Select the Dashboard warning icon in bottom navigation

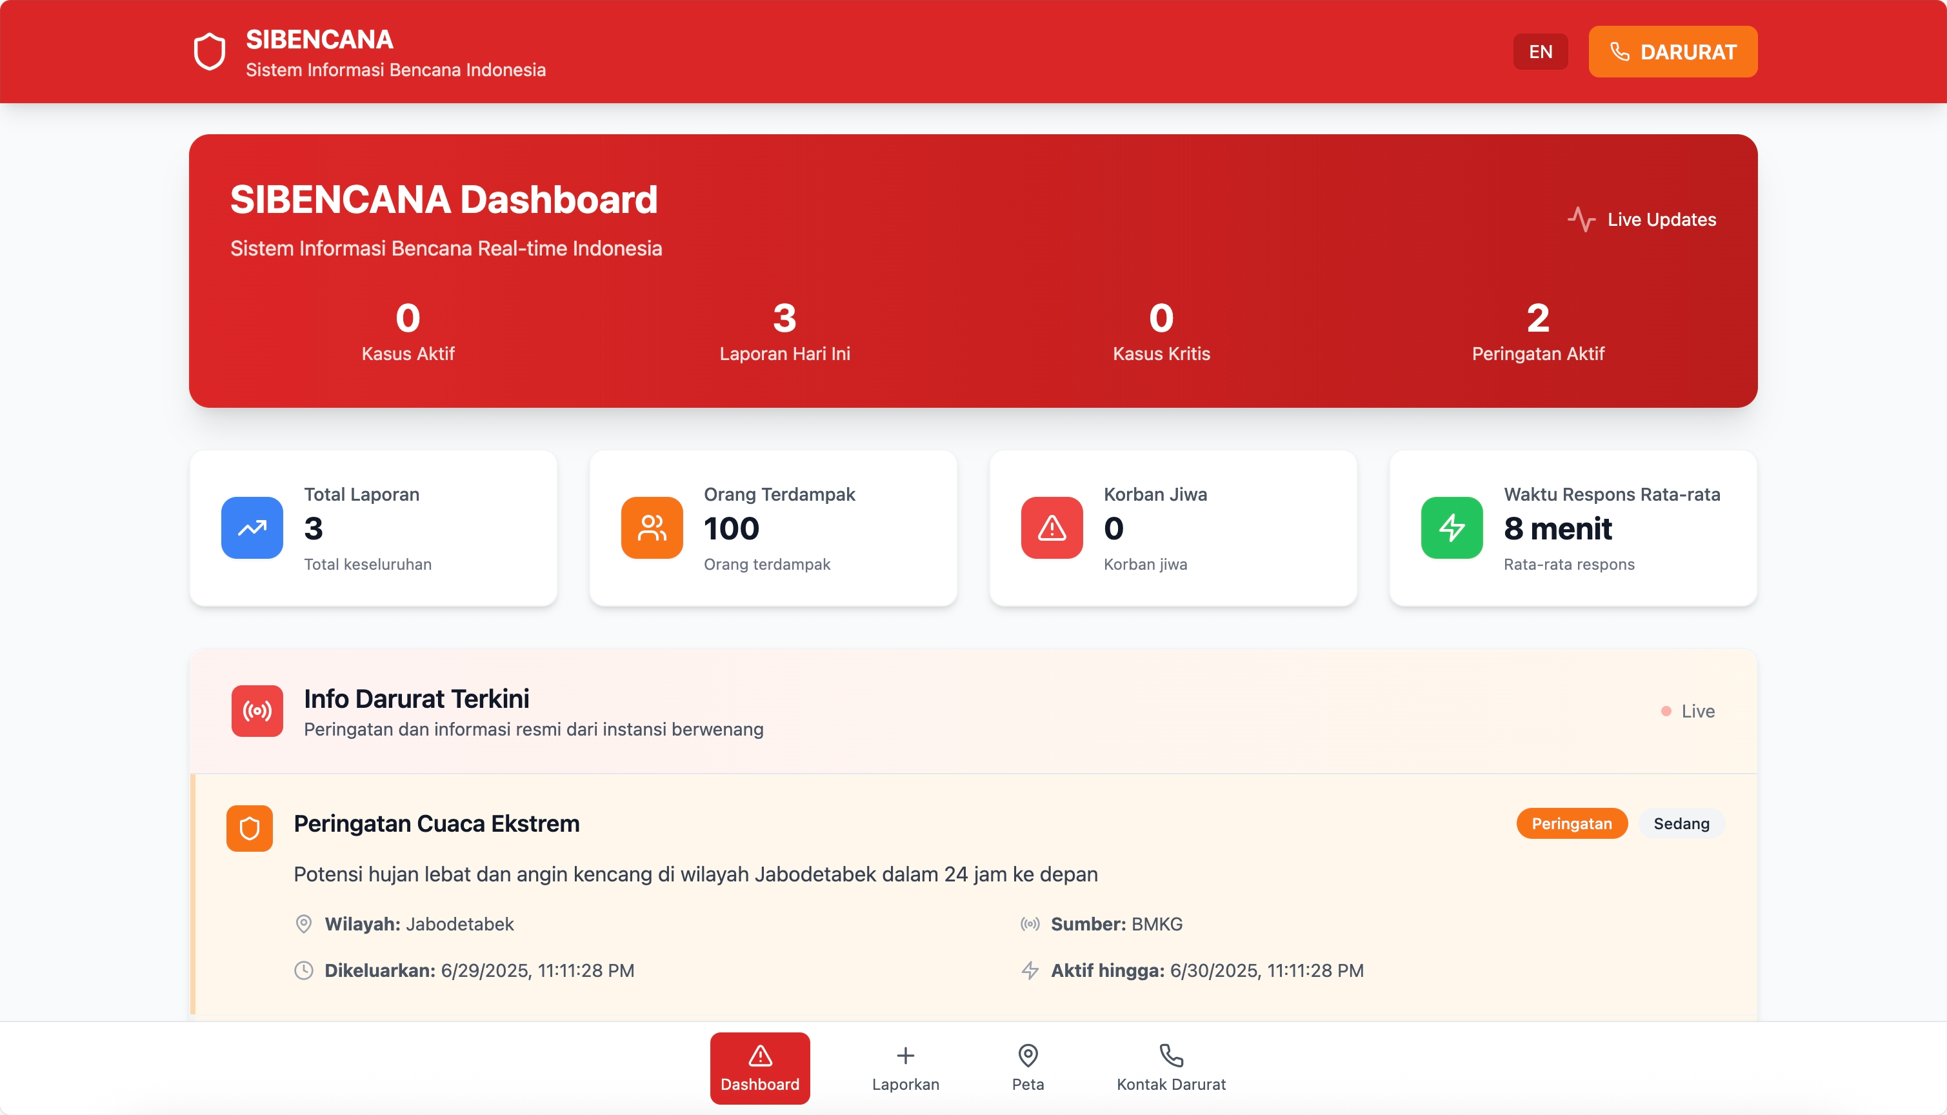pyautogui.click(x=759, y=1056)
